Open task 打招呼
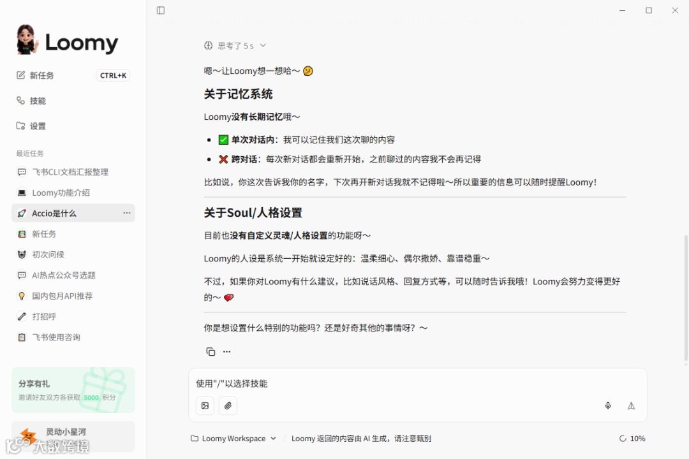This screenshot has height=459, width=689. (73, 316)
